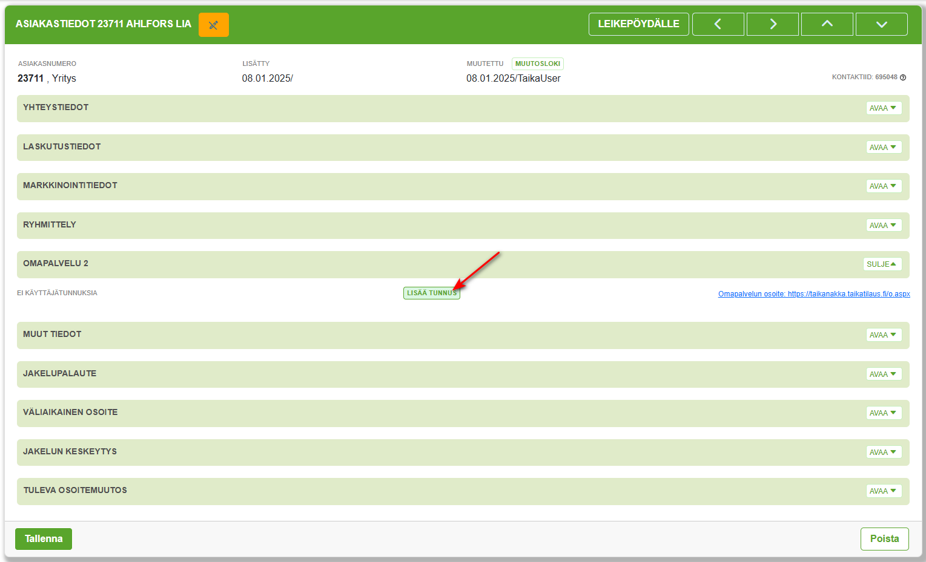926x562 pixels.
Task: Click the EI KÄYTTÄJÄTUNNUKSIA message
Action: click(57, 293)
